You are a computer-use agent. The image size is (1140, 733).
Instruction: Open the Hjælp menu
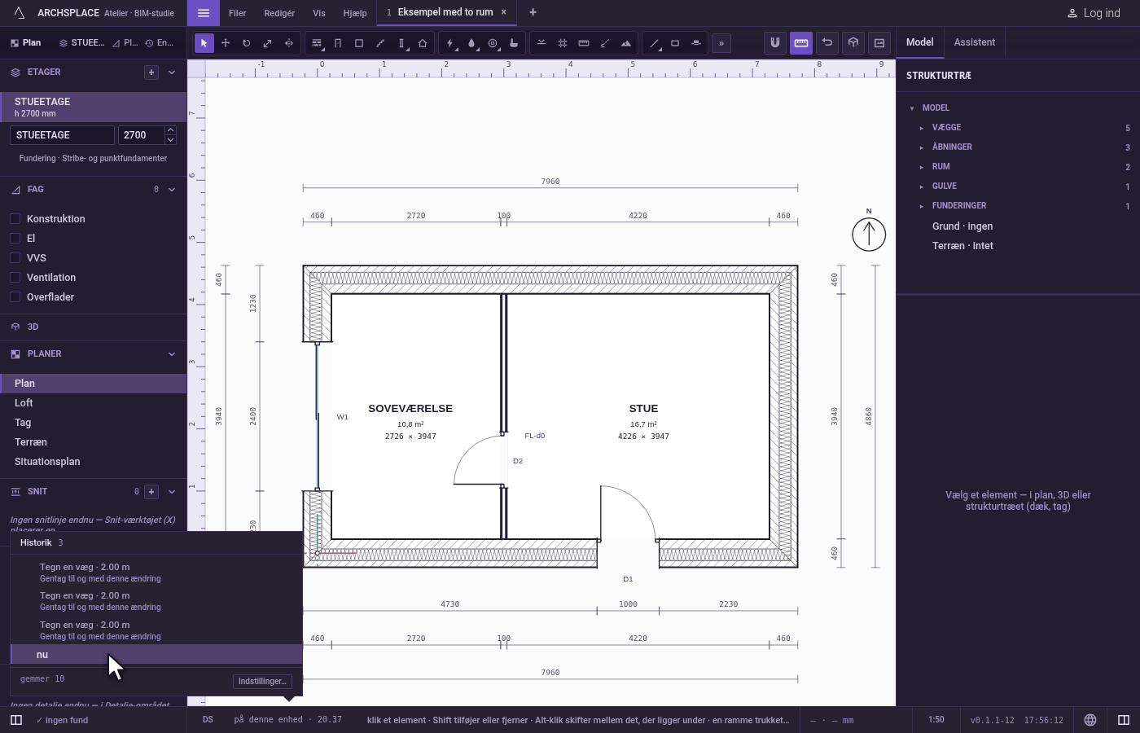click(355, 13)
